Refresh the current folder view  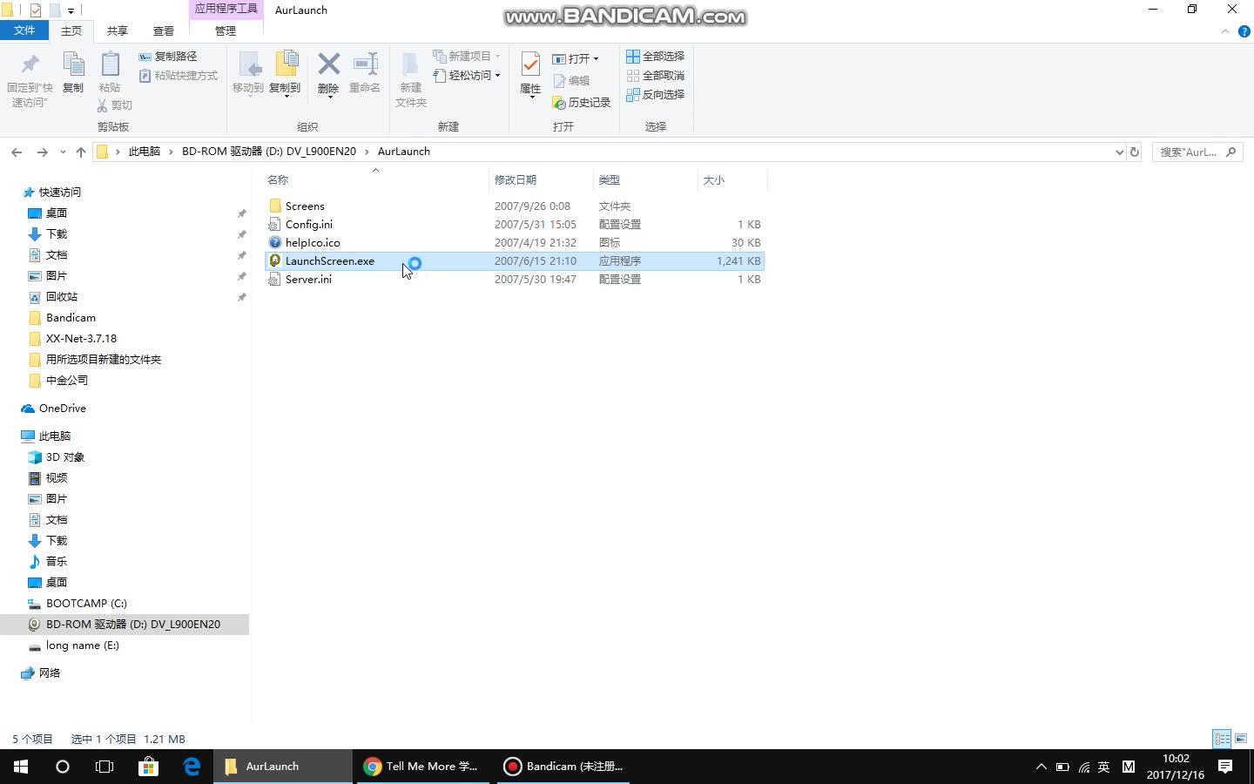[1134, 152]
